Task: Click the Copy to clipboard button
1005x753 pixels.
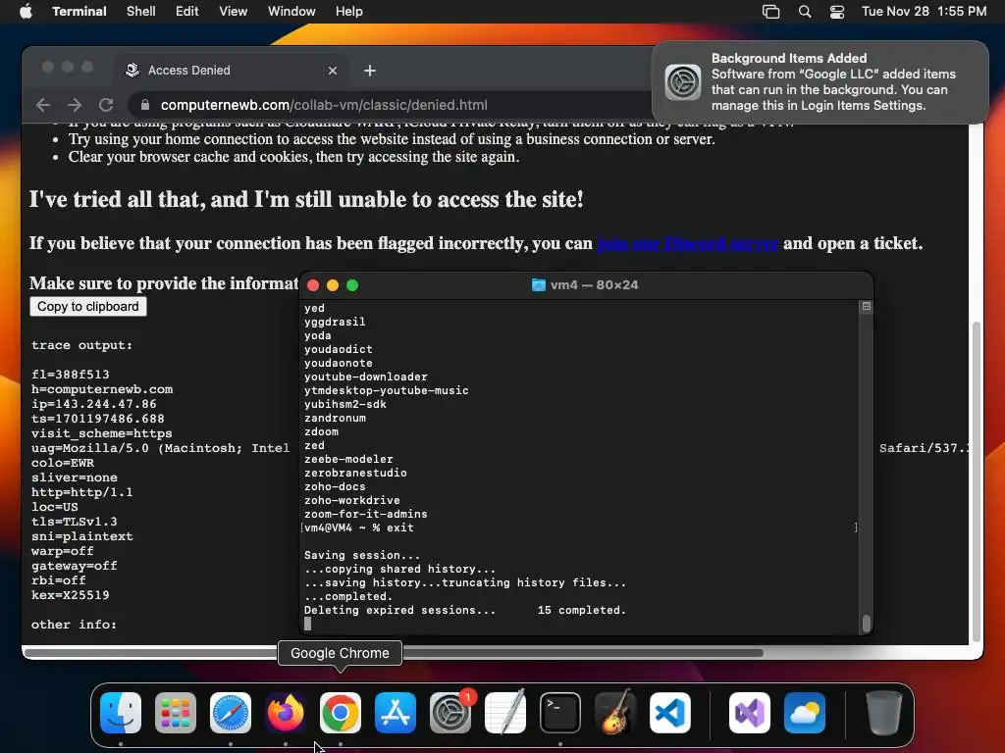Action: (87, 306)
